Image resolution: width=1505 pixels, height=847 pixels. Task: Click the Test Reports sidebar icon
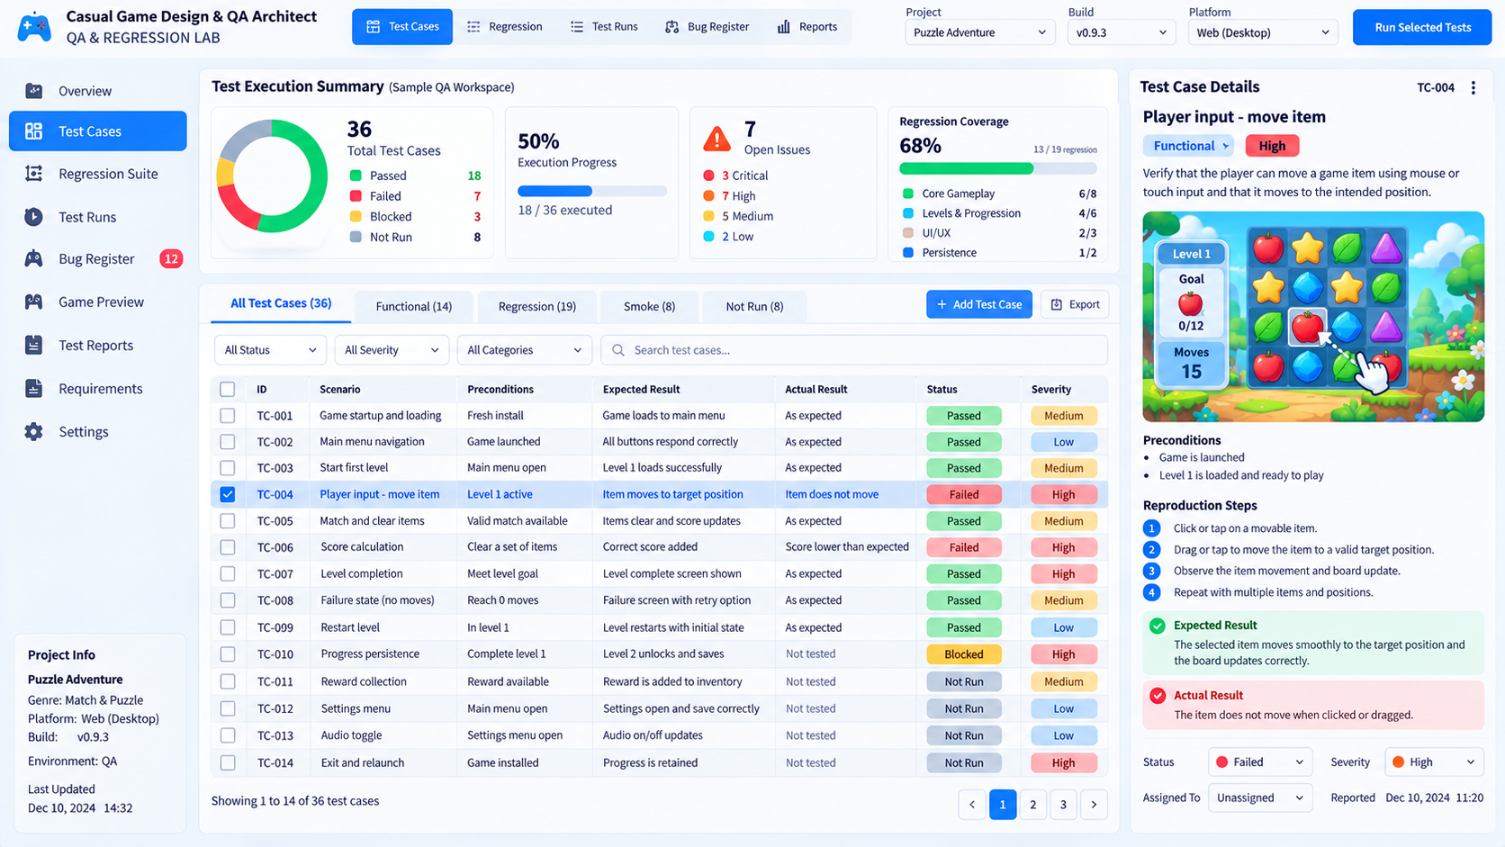(x=34, y=346)
